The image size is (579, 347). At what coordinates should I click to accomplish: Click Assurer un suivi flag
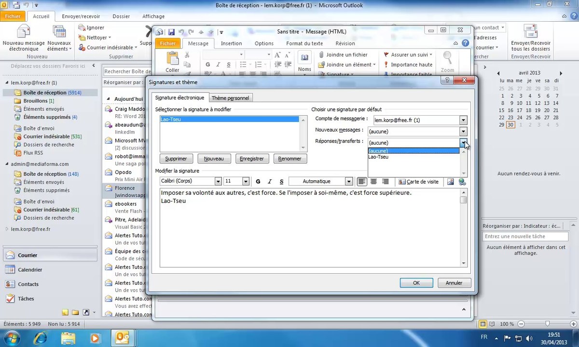pyautogui.click(x=408, y=55)
